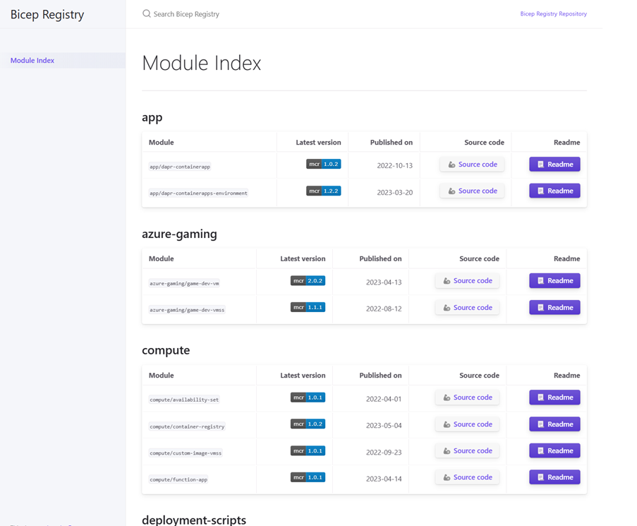
Task: Open Readme for app/dapr-containerapp
Action: pyautogui.click(x=554, y=165)
